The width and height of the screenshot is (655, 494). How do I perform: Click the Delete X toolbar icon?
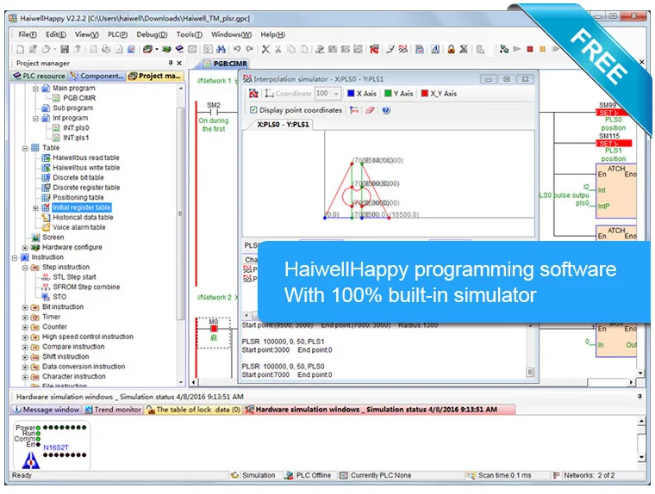(265, 49)
